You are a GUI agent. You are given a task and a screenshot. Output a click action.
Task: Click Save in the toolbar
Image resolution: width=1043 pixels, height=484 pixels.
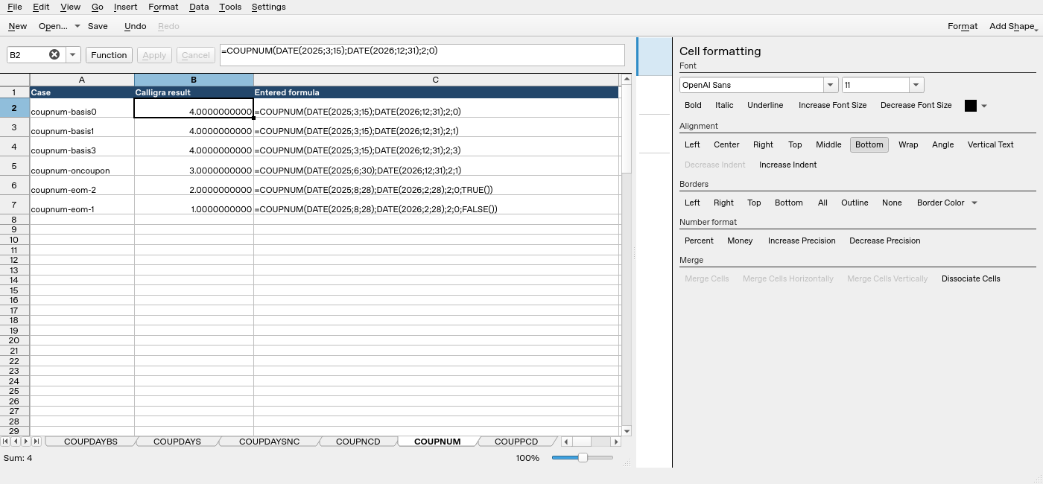click(98, 26)
